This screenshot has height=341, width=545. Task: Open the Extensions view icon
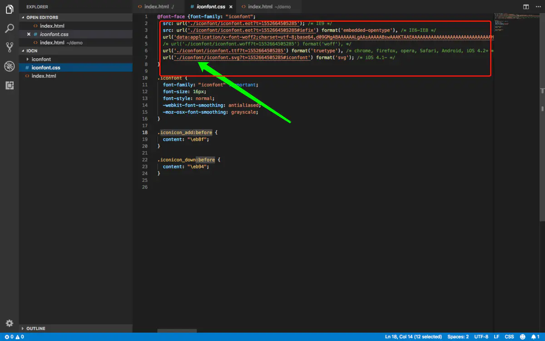click(x=9, y=85)
